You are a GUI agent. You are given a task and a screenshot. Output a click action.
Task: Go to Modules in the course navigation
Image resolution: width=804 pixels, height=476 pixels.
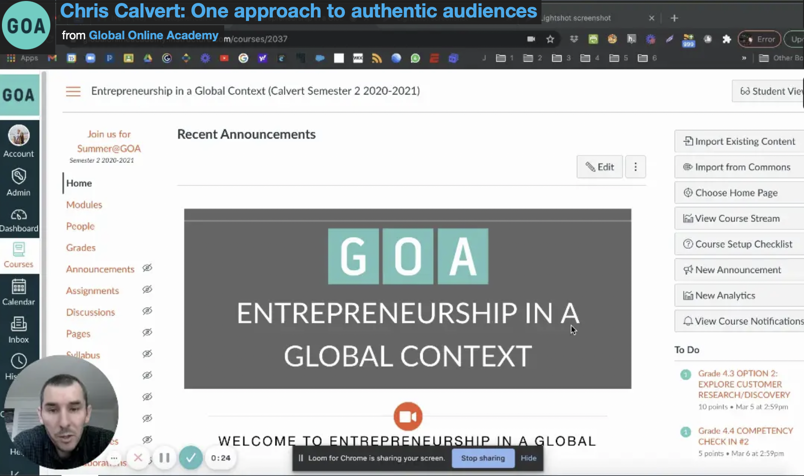click(x=84, y=205)
